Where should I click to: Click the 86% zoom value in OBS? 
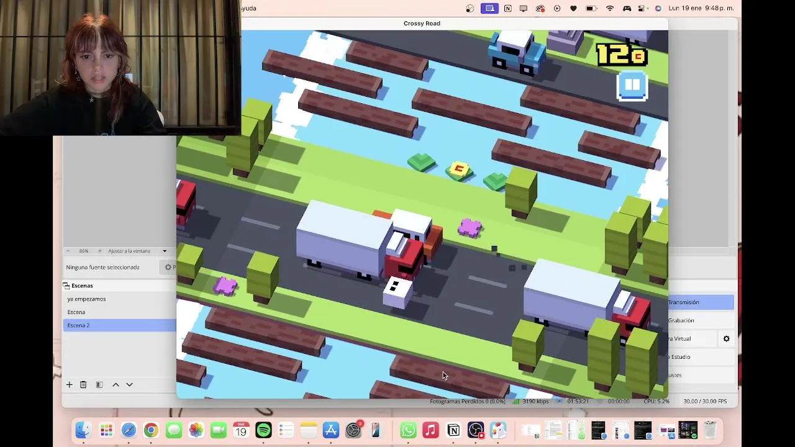coord(83,251)
